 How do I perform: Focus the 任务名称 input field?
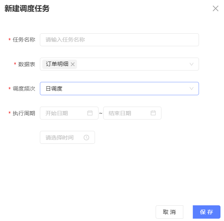tap(120, 40)
